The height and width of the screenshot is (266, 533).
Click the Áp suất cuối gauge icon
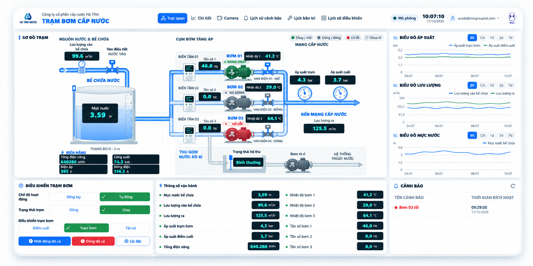coord(340,93)
